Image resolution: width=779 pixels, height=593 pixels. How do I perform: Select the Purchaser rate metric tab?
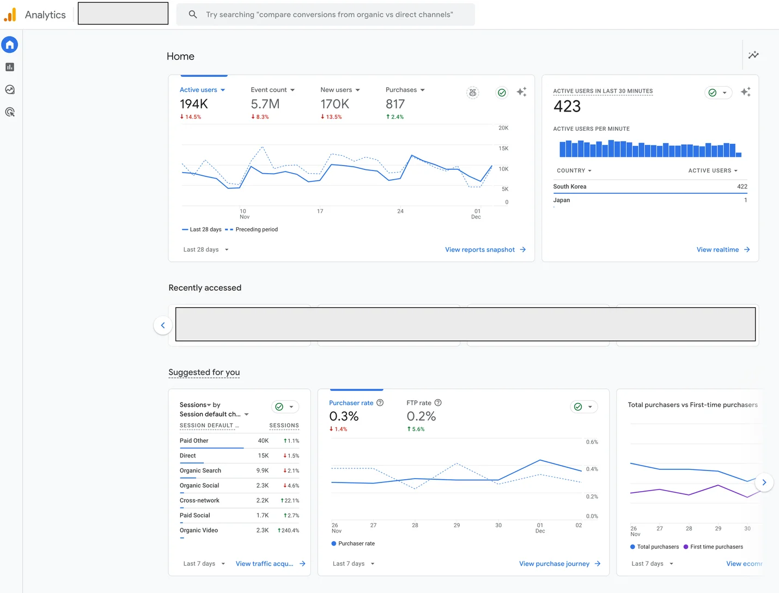click(351, 403)
